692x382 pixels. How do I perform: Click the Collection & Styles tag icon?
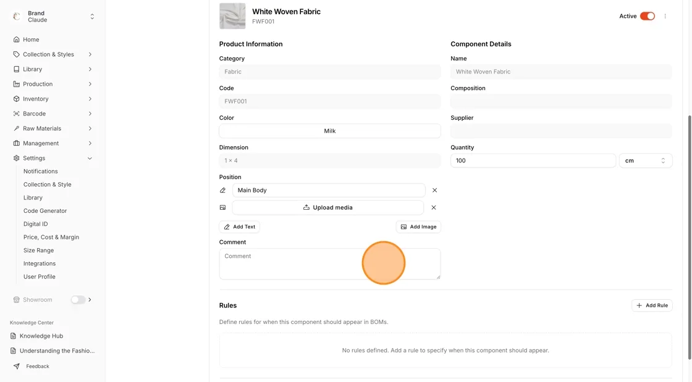16,54
